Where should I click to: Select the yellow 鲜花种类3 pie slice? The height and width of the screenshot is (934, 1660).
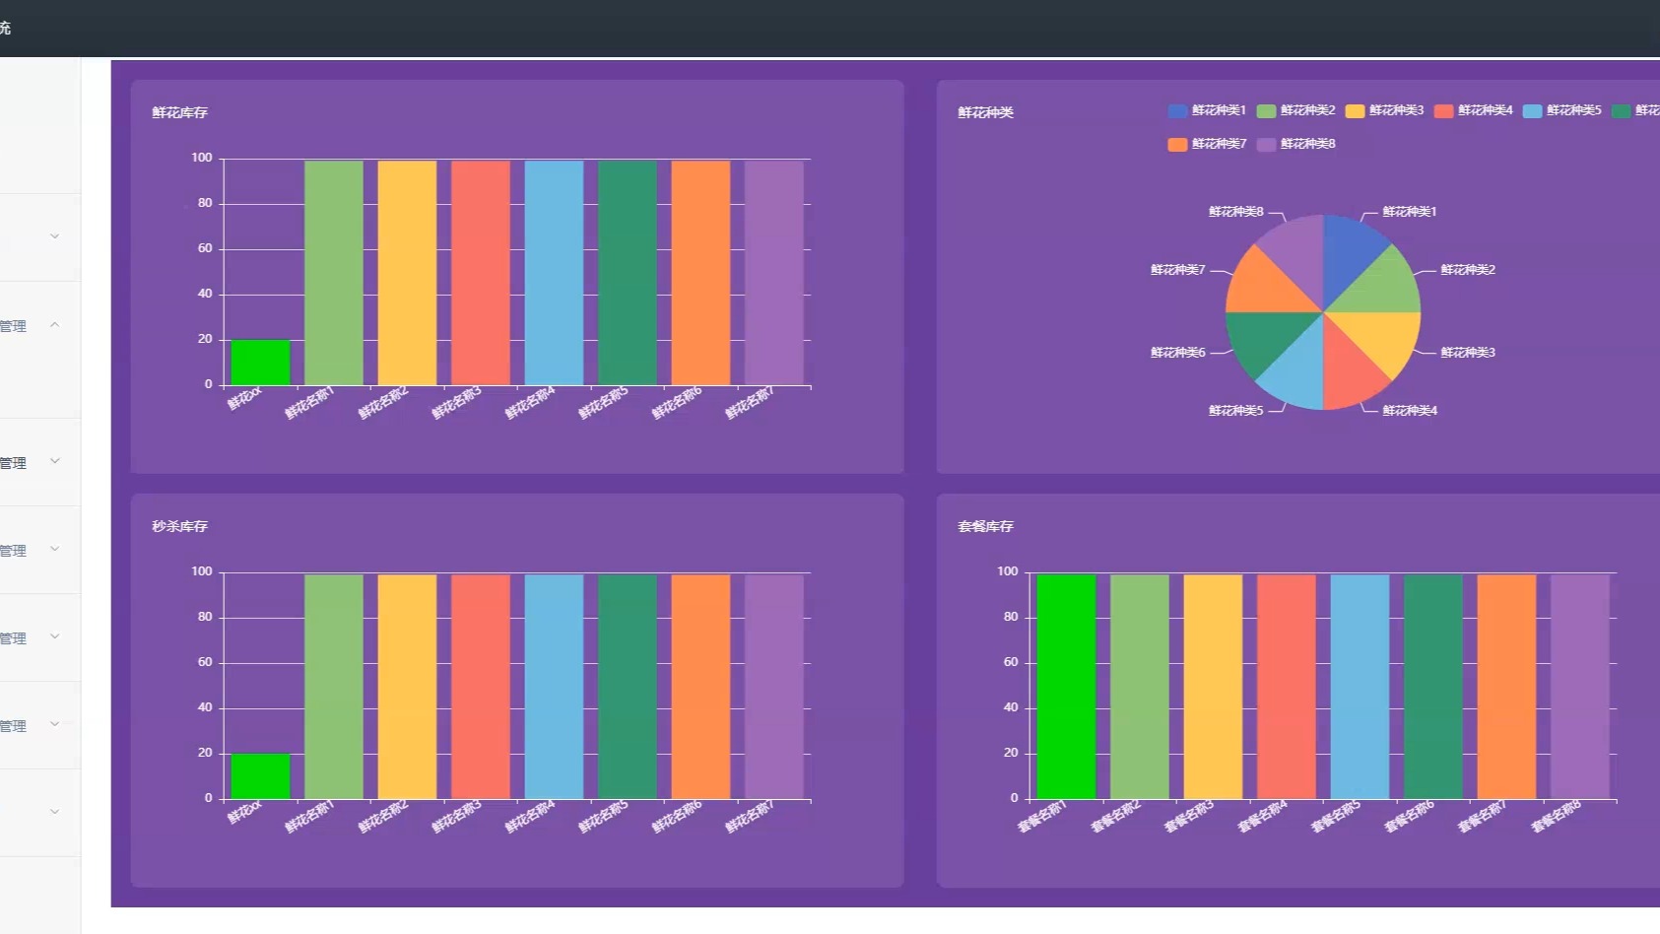pos(1381,337)
